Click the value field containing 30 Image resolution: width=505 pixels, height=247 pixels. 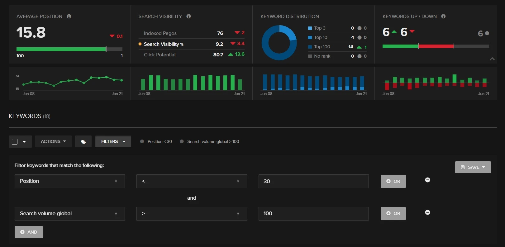pyautogui.click(x=313, y=181)
